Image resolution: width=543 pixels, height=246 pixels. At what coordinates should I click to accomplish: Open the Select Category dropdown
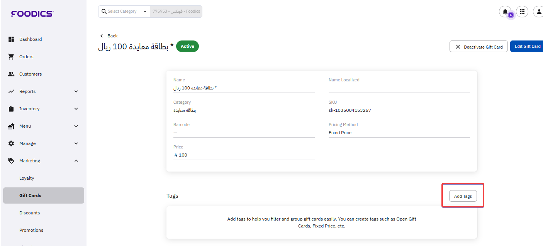[145, 12]
